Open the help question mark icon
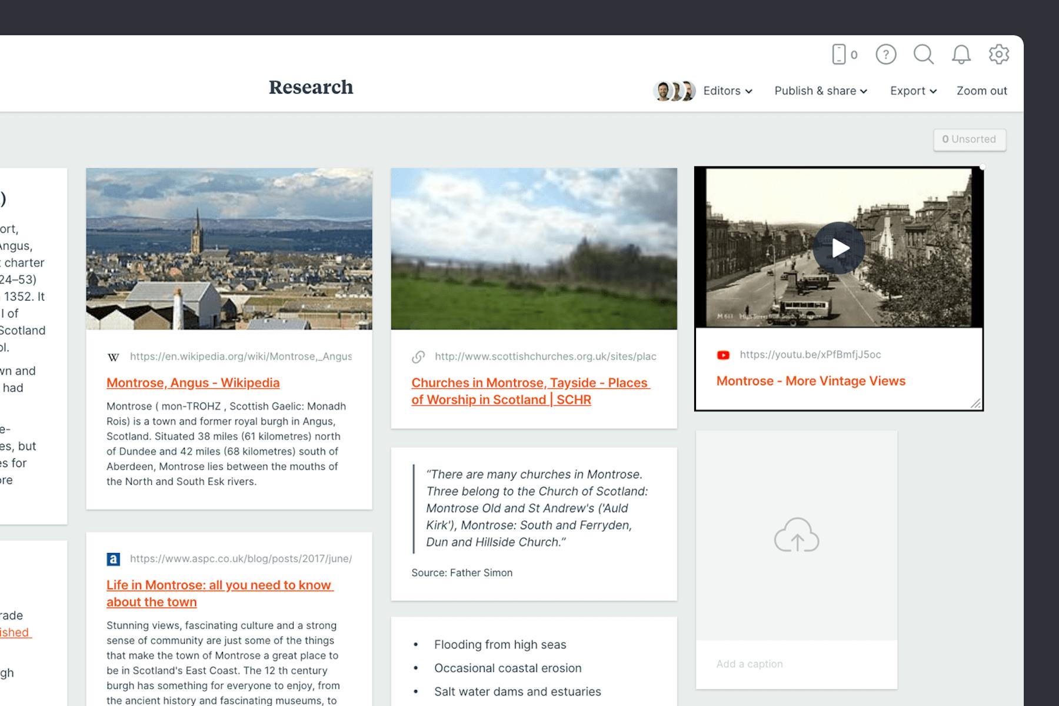 click(x=886, y=54)
